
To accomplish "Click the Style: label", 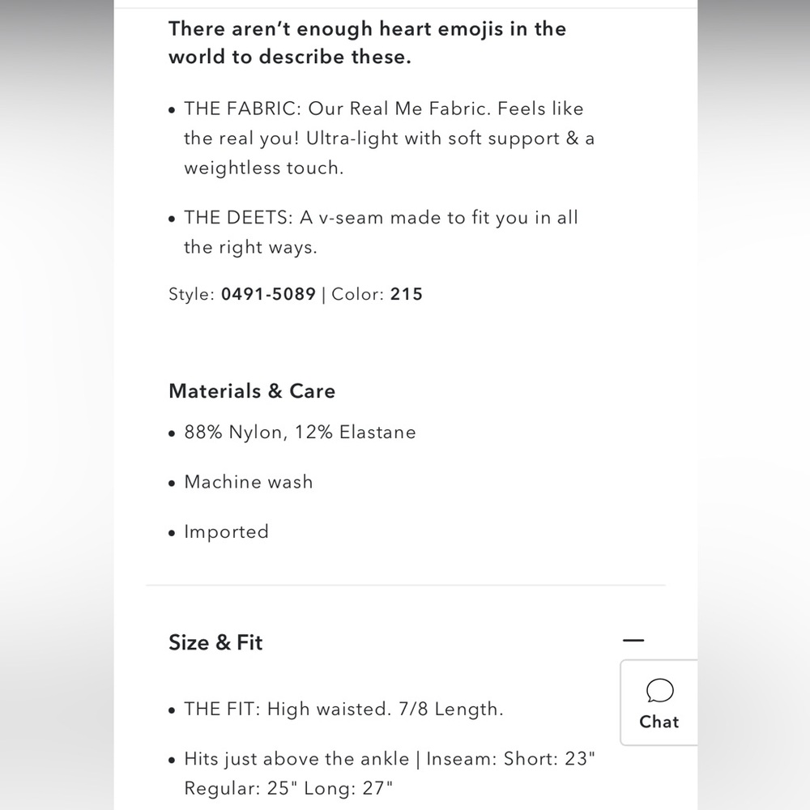I will (x=192, y=294).
